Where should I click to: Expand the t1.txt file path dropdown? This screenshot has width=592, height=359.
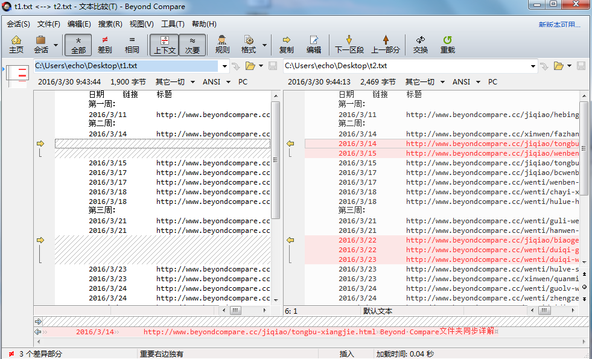(x=224, y=66)
